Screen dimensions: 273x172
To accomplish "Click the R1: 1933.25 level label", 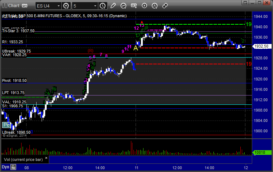I will [x=13, y=42].
